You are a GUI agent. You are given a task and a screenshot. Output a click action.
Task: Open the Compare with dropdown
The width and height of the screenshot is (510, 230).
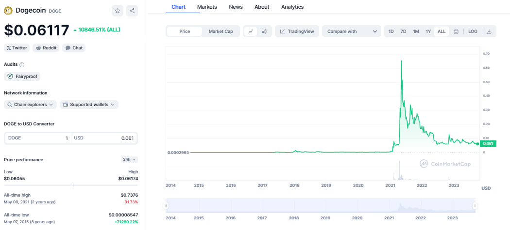[x=352, y=31]
